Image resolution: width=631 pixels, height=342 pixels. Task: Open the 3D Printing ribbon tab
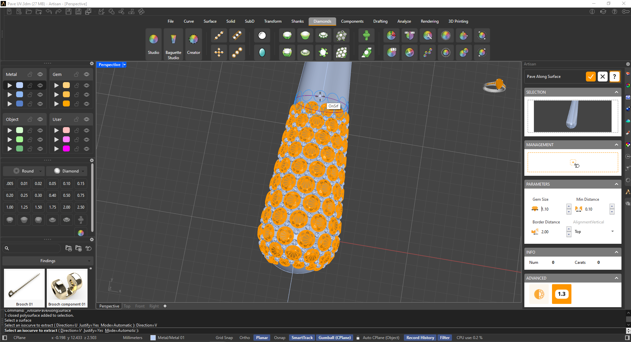[458, 21]
